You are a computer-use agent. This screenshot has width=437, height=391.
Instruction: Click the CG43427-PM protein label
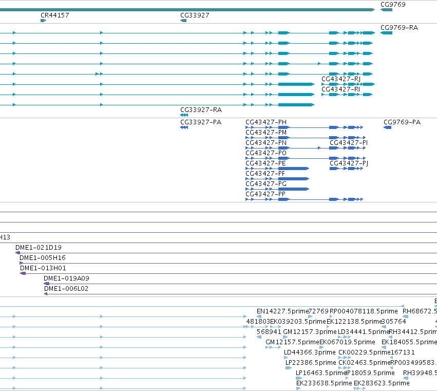266,133
